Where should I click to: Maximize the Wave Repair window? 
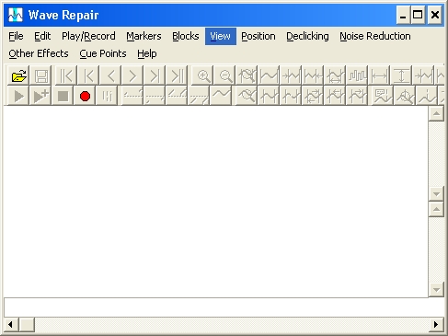tap(418, 15)
